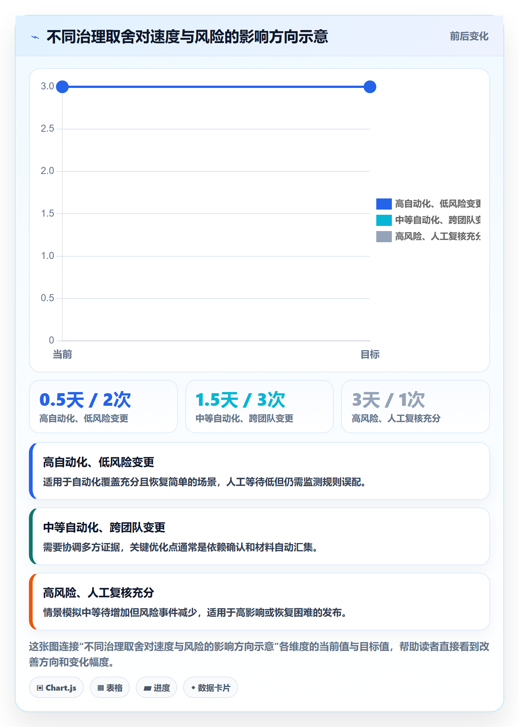The image size is (519, 727).
Task: Toggle the blue 高自动化 legend swatch
Action: tap(384, 204)
